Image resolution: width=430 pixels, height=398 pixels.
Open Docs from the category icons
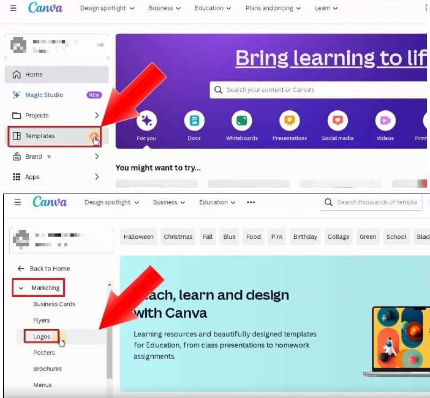(193, 121)
